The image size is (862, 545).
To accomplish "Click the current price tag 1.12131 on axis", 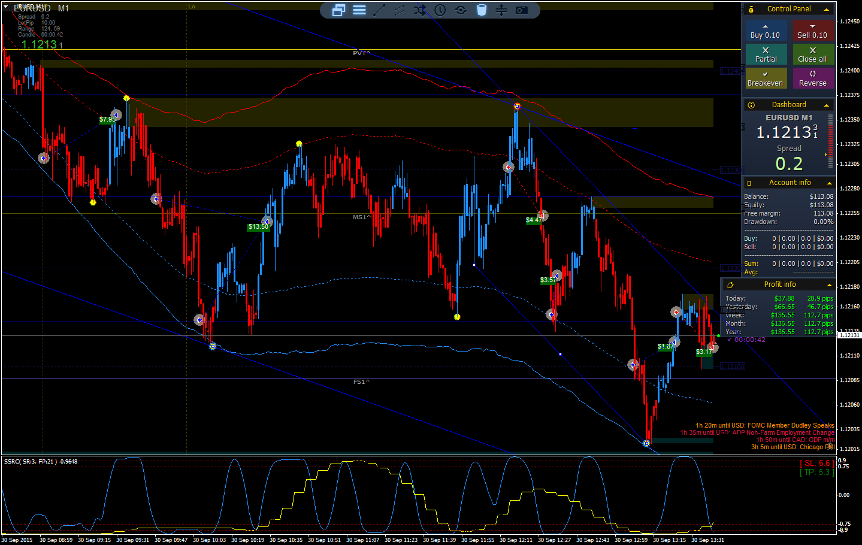I will coord(849,335).
